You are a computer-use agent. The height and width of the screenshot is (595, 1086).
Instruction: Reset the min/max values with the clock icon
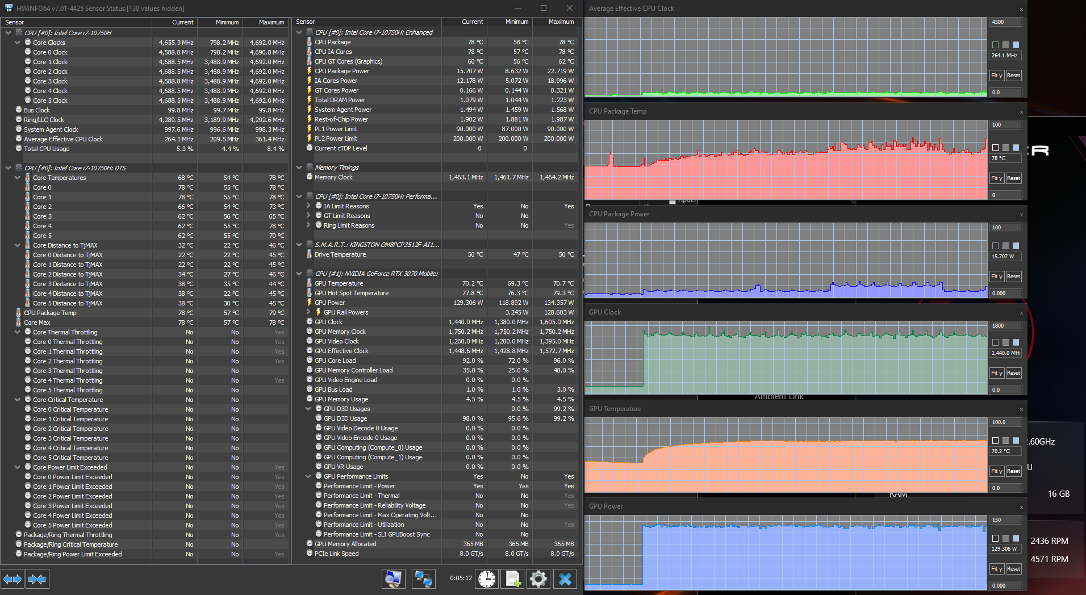(x=487, y=579)
